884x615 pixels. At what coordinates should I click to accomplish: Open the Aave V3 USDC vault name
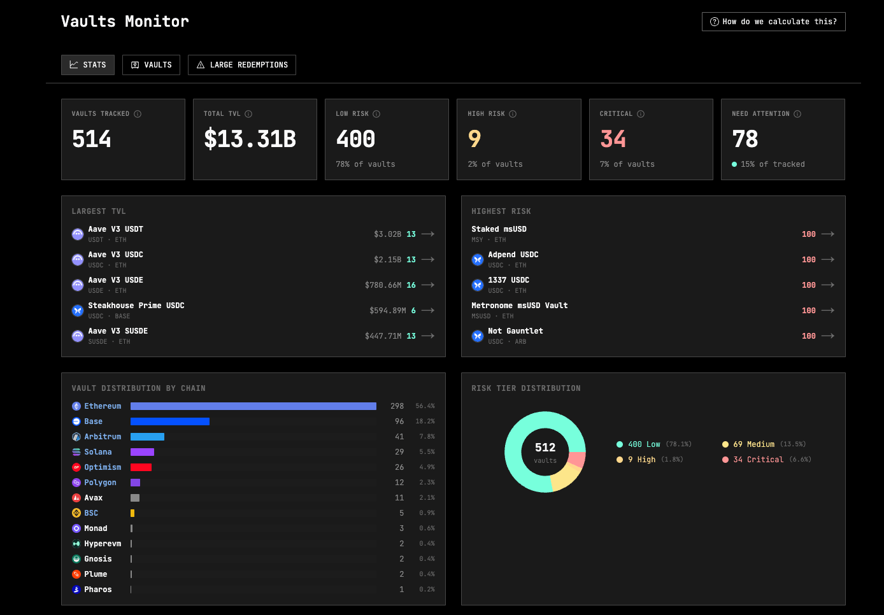pos(116,255)
